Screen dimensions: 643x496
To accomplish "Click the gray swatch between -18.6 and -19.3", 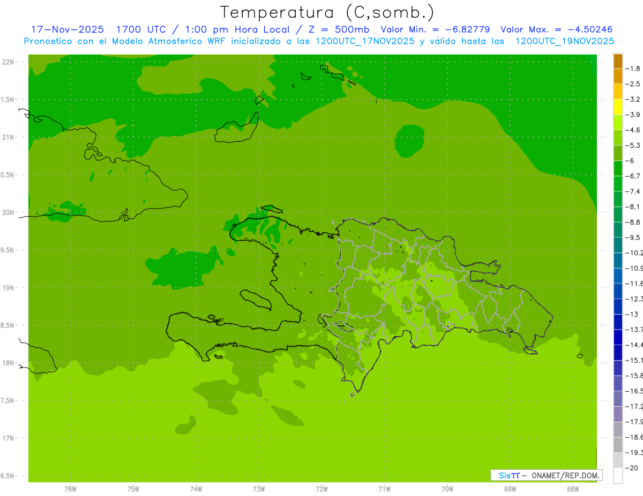I will pyautogui.click(x=618, y=445).
